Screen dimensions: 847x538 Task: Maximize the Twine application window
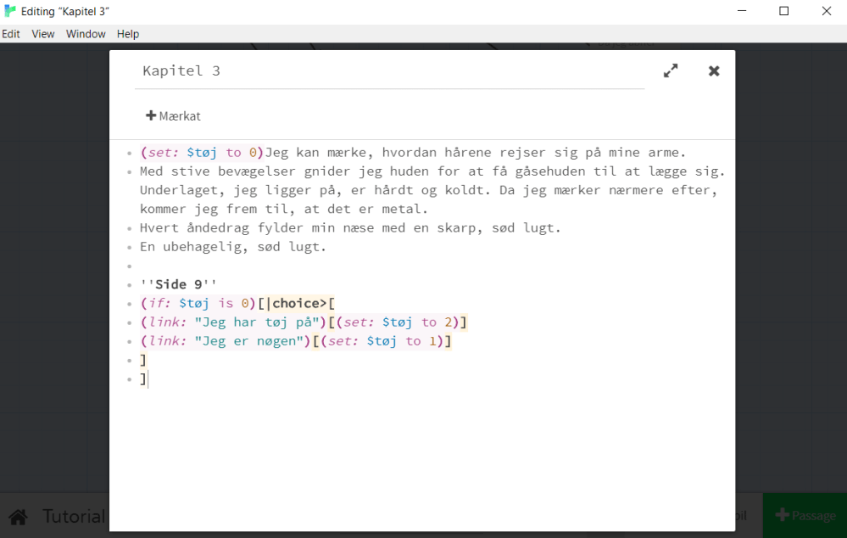(784, 10)
